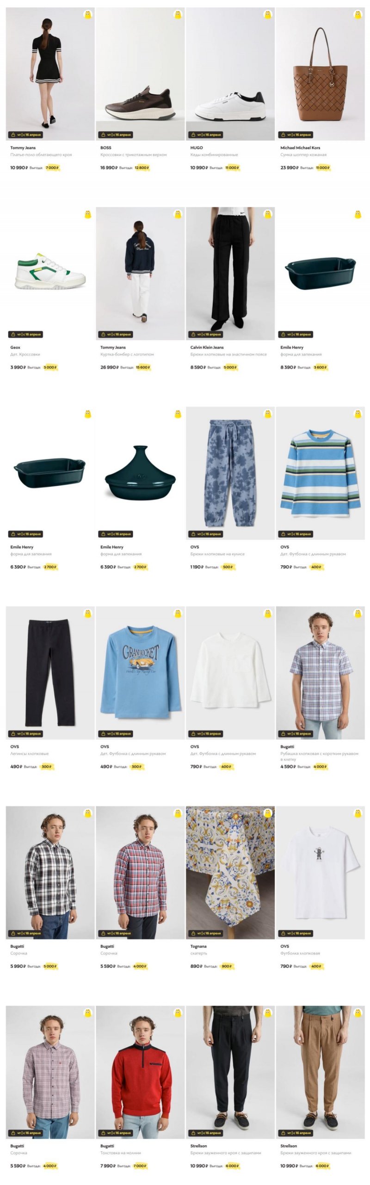Screen dimensions: 370x1185
Task: Click yellow mascot icon on BOSS sneakers
Action: tap(178, 15)
